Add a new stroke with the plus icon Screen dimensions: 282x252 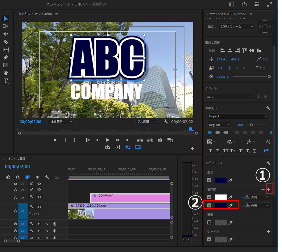coord(269,189)
